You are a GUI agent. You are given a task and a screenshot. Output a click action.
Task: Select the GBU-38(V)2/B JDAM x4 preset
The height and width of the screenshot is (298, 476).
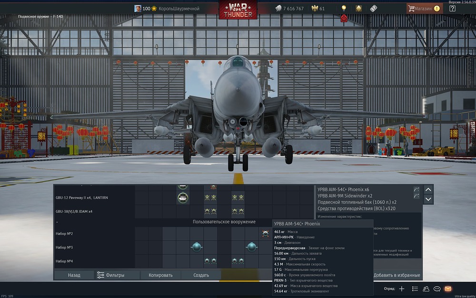pos(74,211)
